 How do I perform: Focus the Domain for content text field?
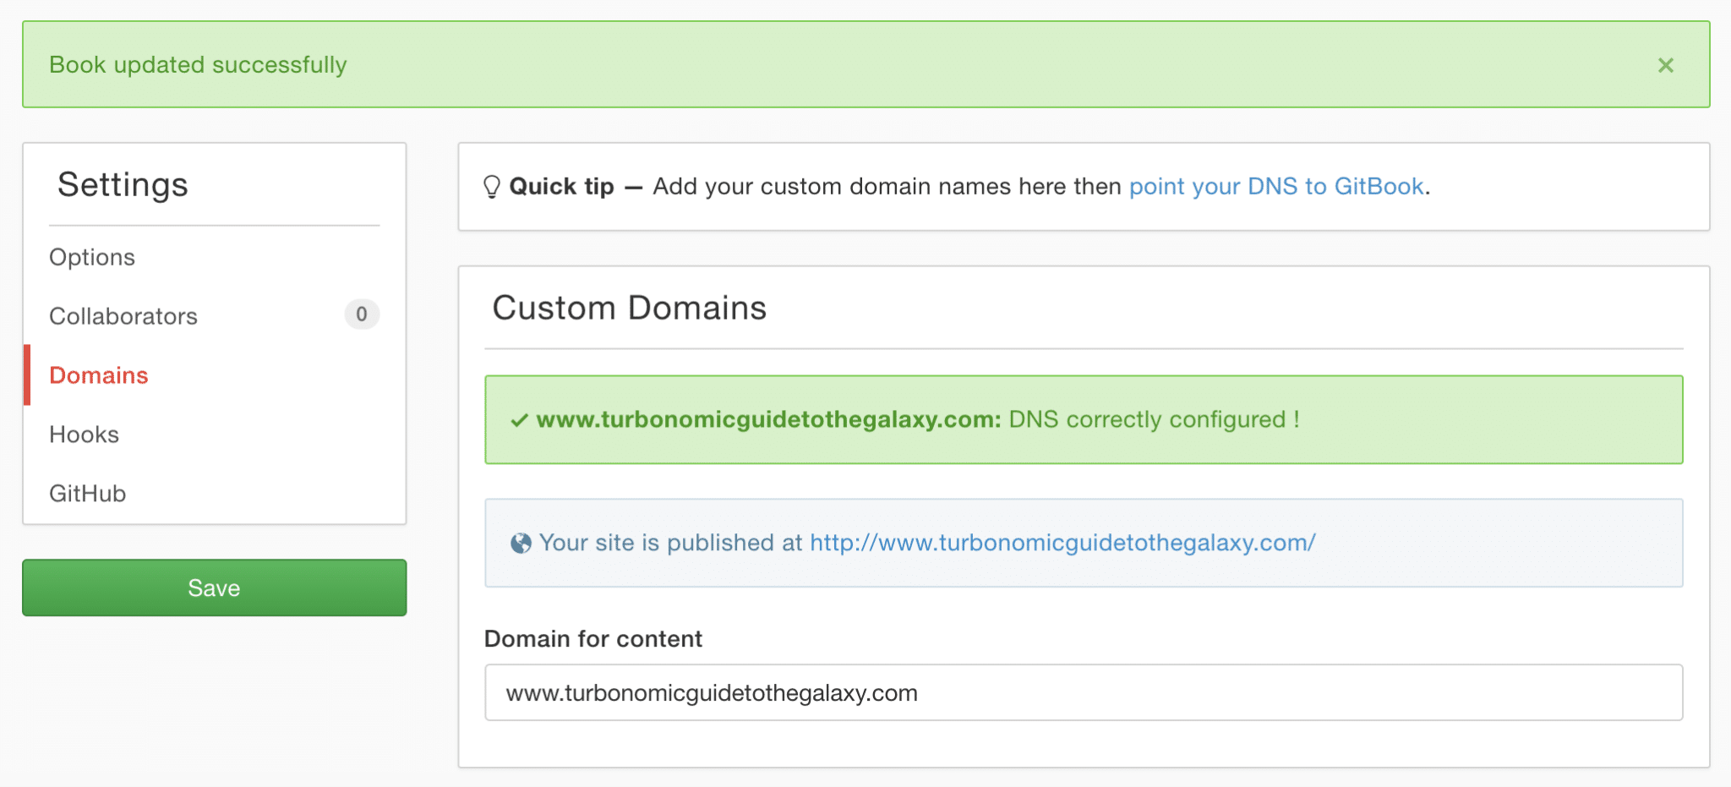(1083, 692)
